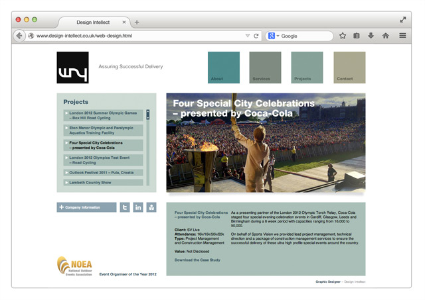
Task: Go to the browser home page icon
Action: coord(385,36)
